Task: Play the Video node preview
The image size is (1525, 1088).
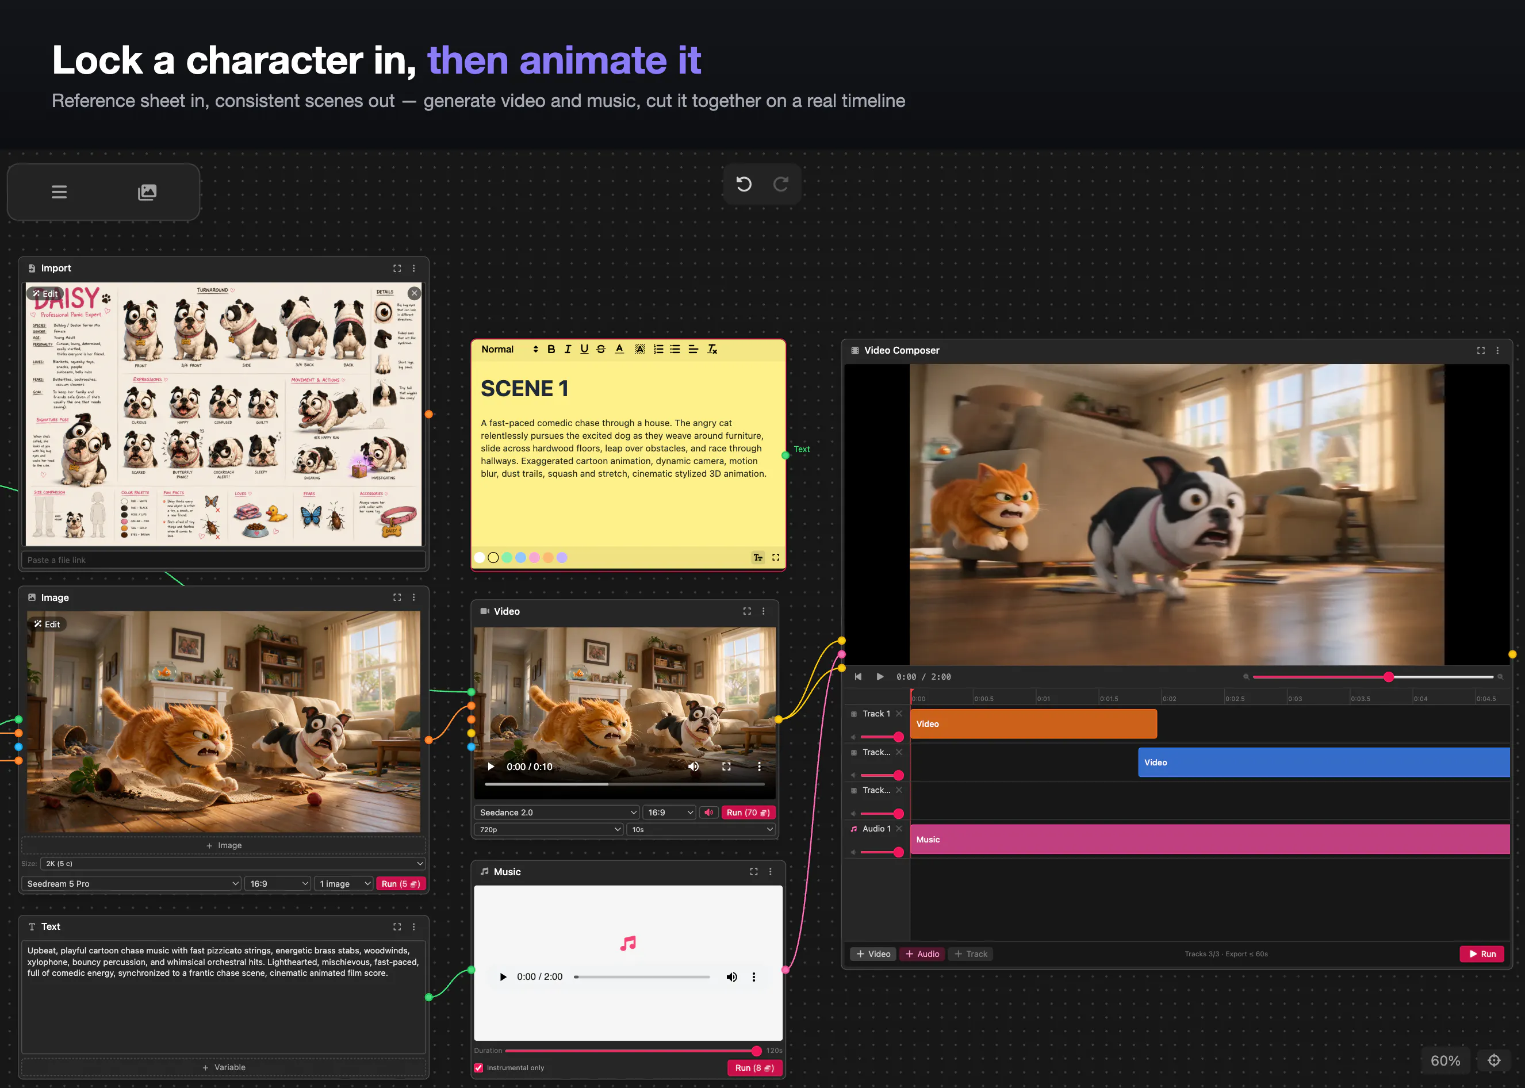Action: coord(491,767)
